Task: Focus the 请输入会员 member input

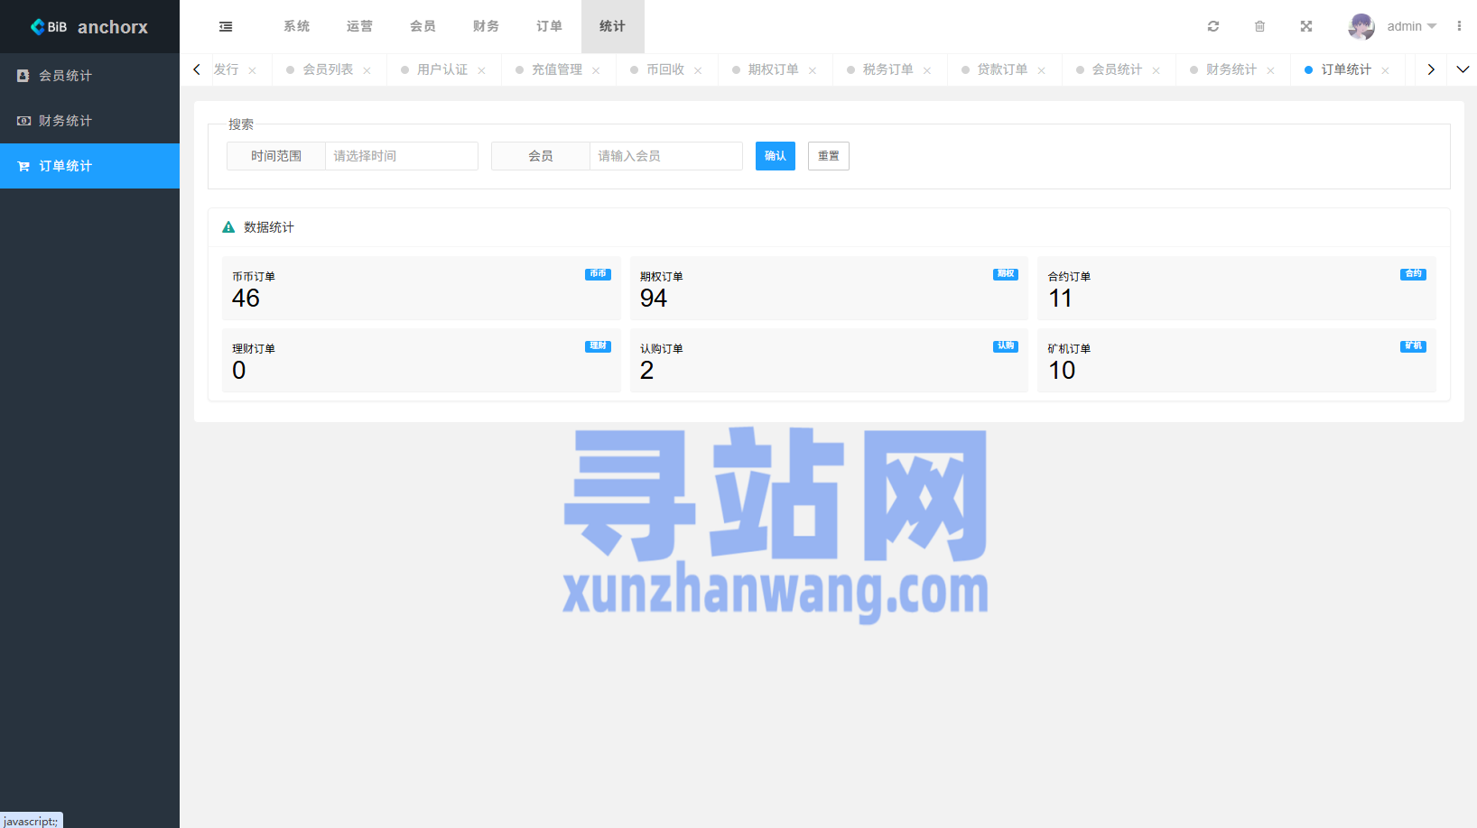Action: 665,156
